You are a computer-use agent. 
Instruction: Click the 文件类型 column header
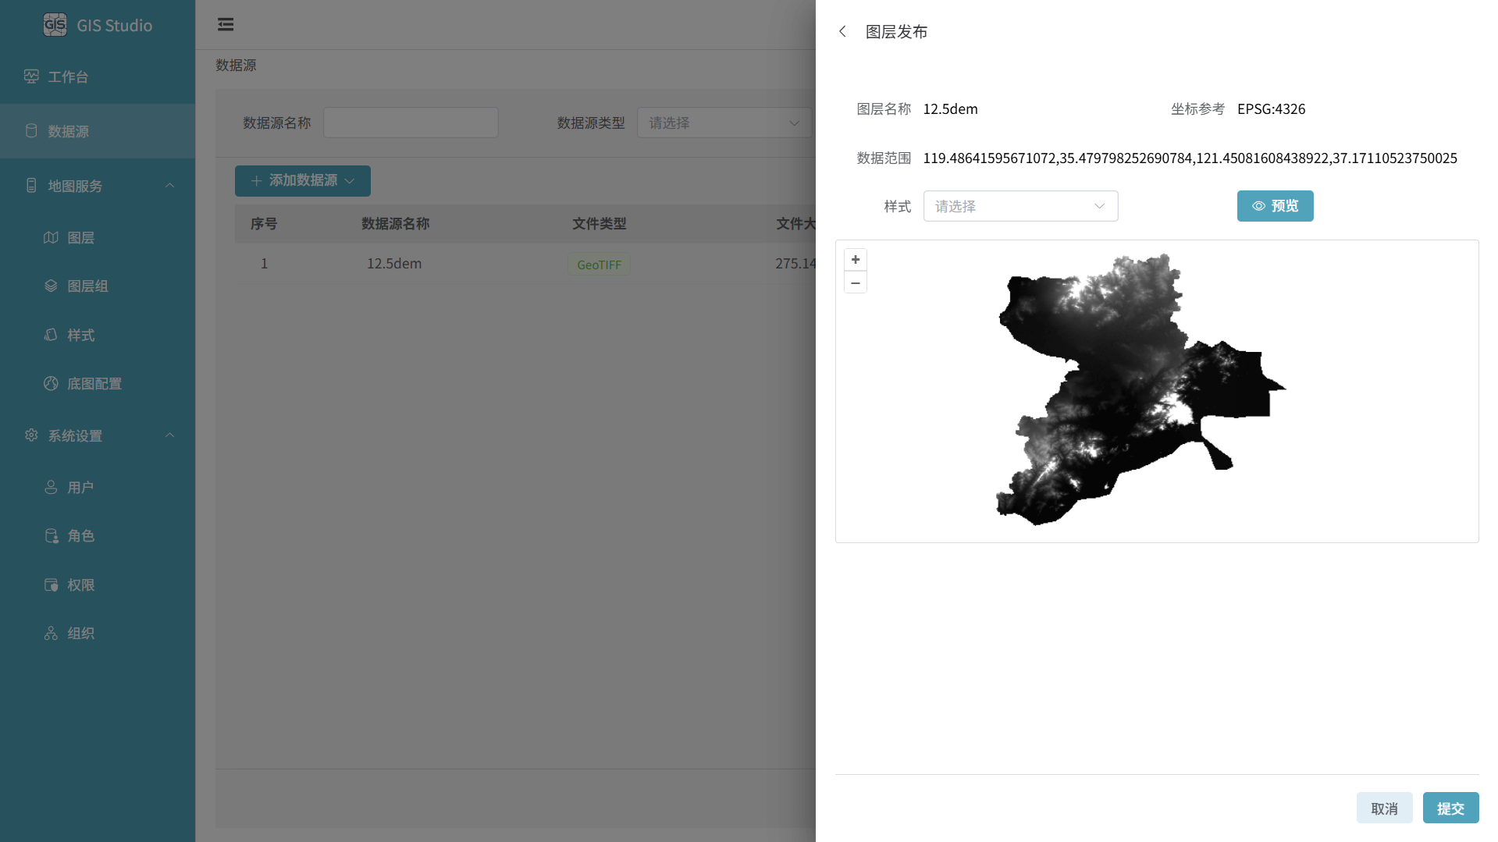point(599,224)
